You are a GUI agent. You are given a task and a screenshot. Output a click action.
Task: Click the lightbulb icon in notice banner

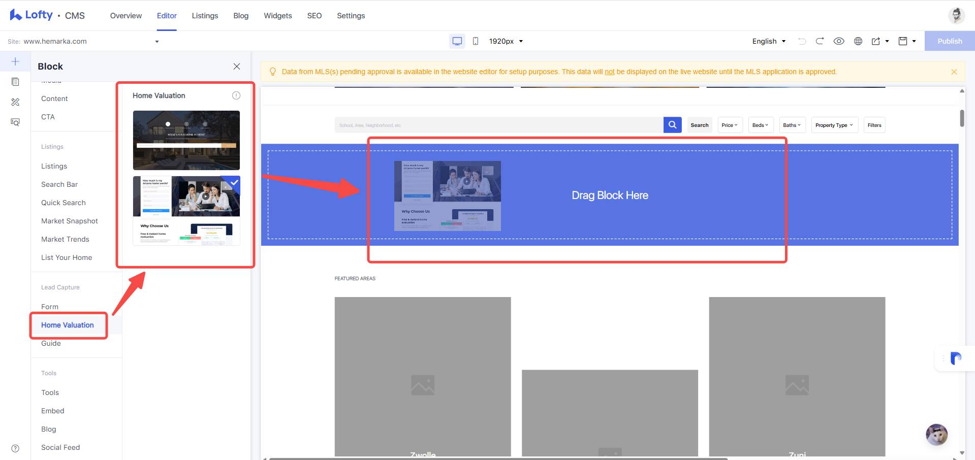273,72
